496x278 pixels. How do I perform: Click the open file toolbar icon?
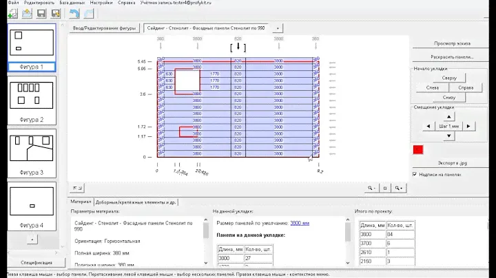pyautogui.click(x=28, y=14)
